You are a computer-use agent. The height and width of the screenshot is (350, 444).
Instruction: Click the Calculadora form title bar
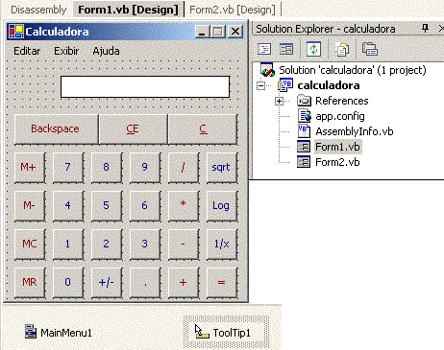(x=126, y=32)
